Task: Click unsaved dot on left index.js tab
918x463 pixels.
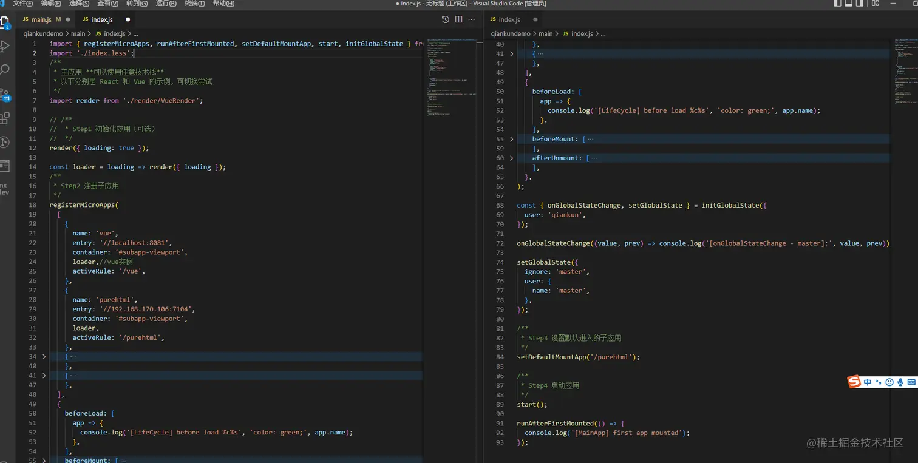Action: [127, 19]
